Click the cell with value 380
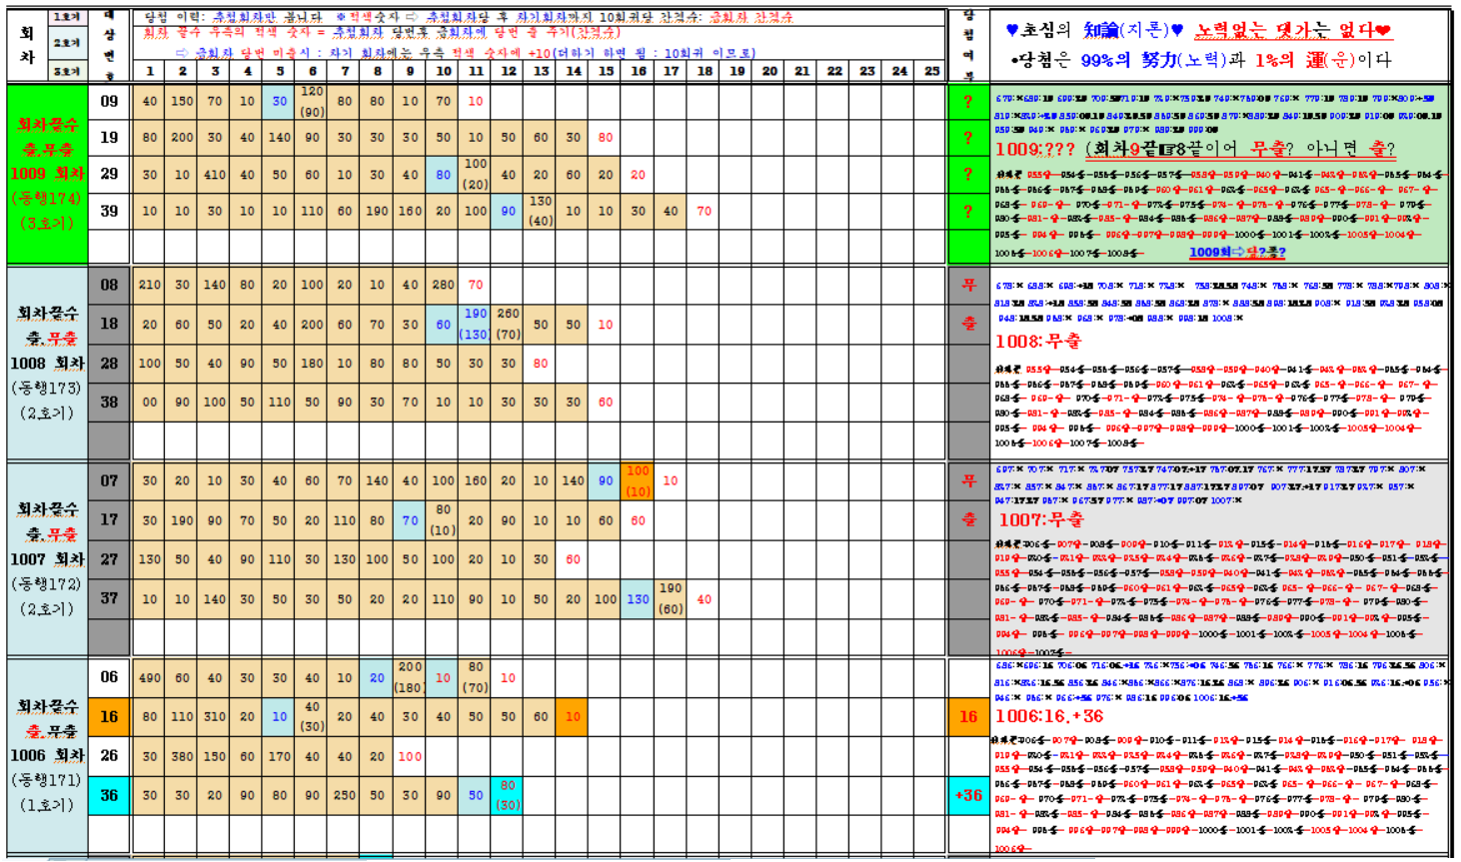Image resolution: width=1461 pixels, height=862 pixels. point(182,756)
